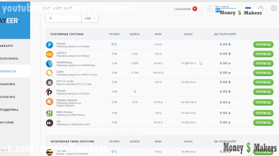279x156 pixels.
Task: Click the dollar balance in header
Action: point(47,8)
